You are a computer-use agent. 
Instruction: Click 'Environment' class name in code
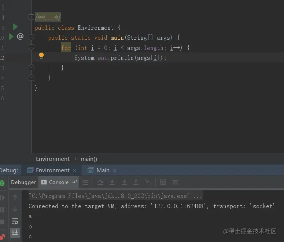[x=96, y=28]
